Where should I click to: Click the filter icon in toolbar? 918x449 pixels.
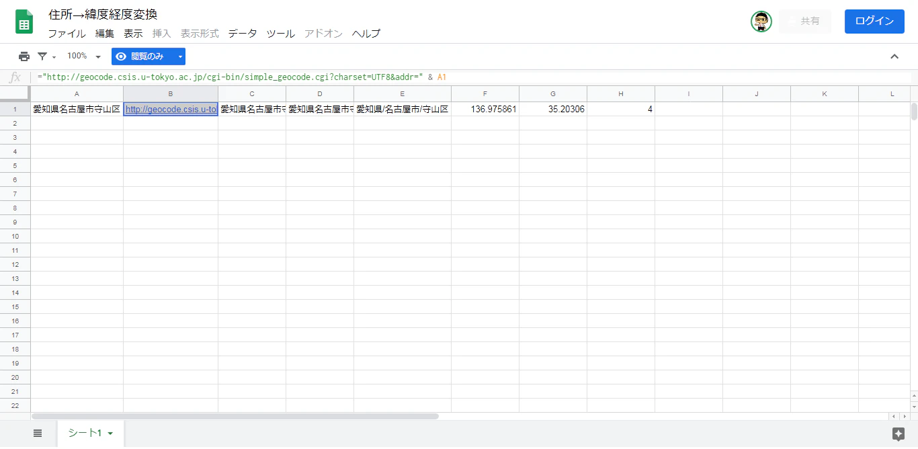point(43,56)
